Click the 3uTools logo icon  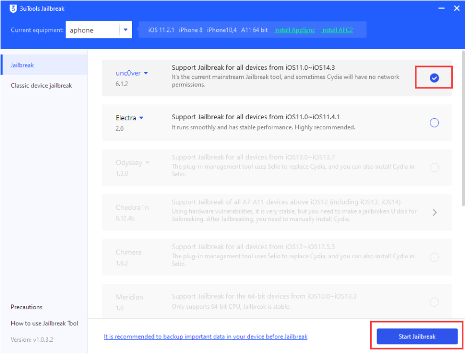(x=13, y=9)
